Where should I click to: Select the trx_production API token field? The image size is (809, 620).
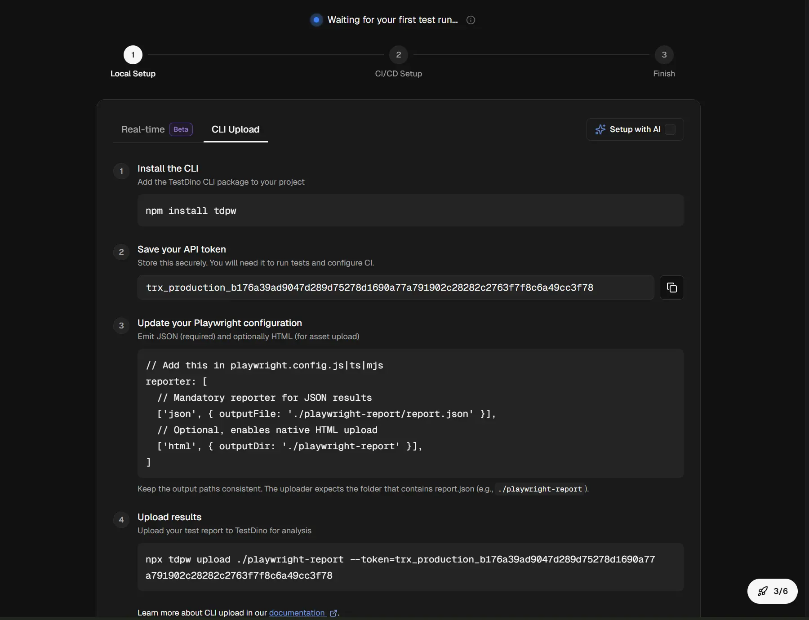tap(396, 288)
